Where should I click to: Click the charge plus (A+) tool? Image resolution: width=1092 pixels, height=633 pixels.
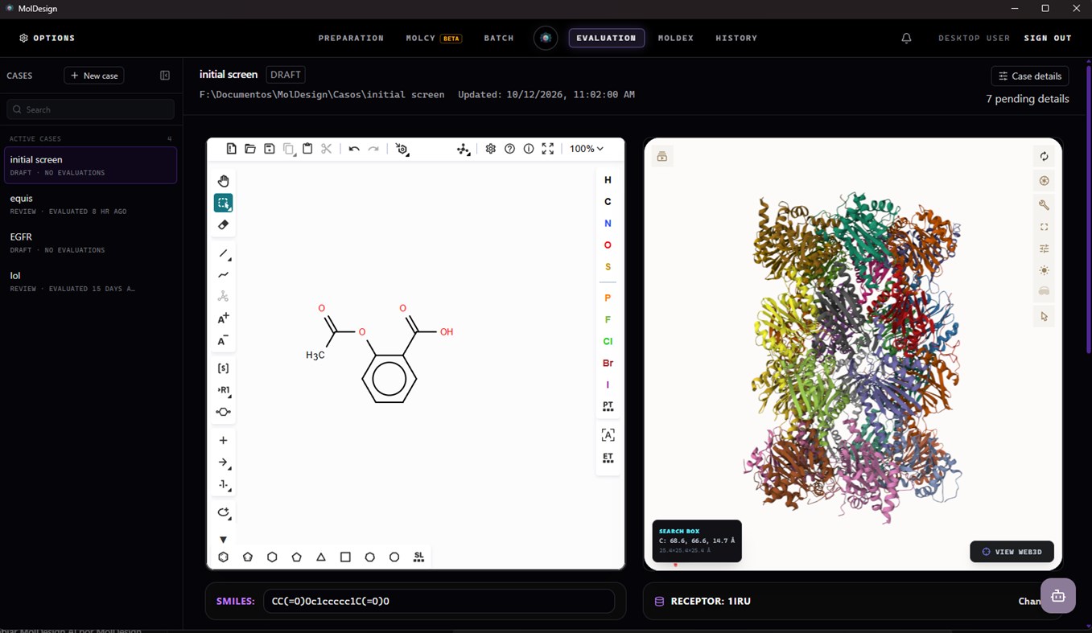coord(224,319)
